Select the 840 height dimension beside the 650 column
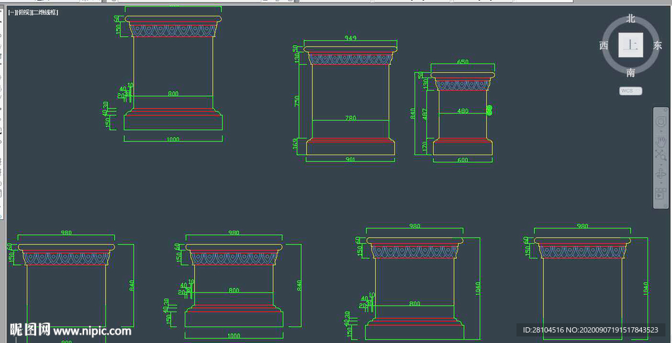The height and width of the screenshot is (343, 672). click(x=413, y=113)
